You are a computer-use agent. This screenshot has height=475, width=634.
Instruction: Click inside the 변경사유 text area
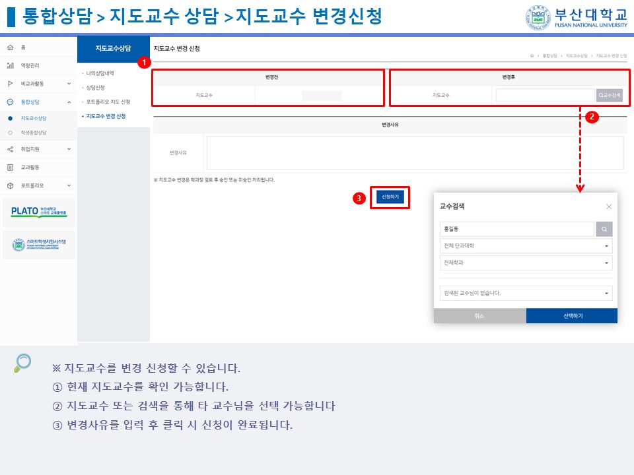click(415, 153)
